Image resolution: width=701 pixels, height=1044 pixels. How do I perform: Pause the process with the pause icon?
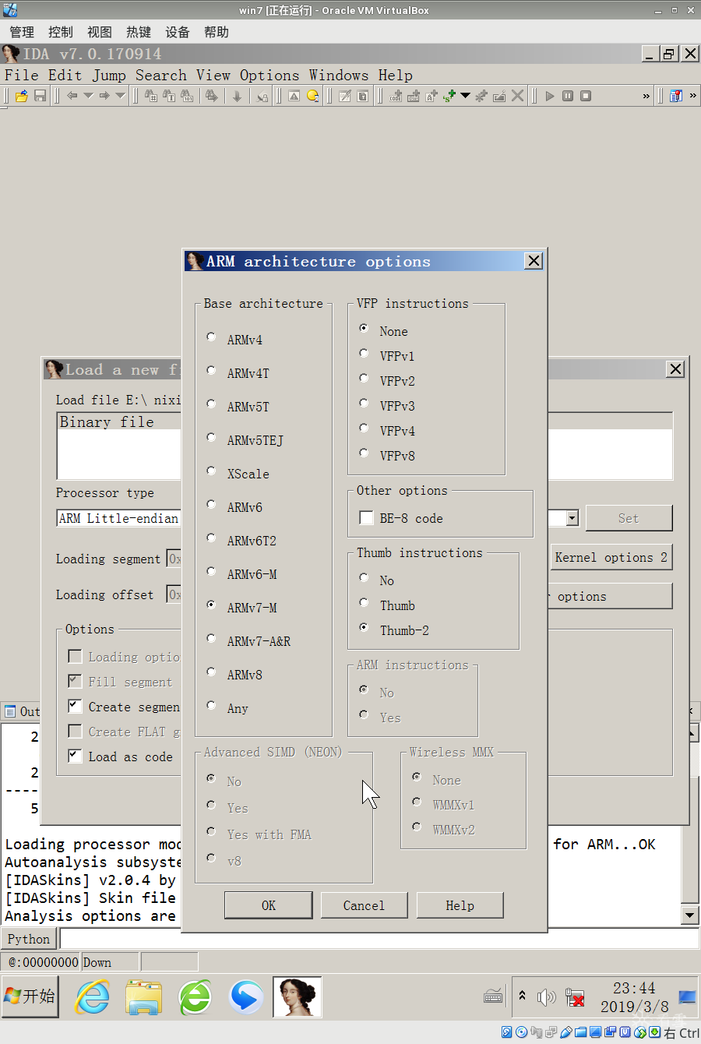pos(568,96)
